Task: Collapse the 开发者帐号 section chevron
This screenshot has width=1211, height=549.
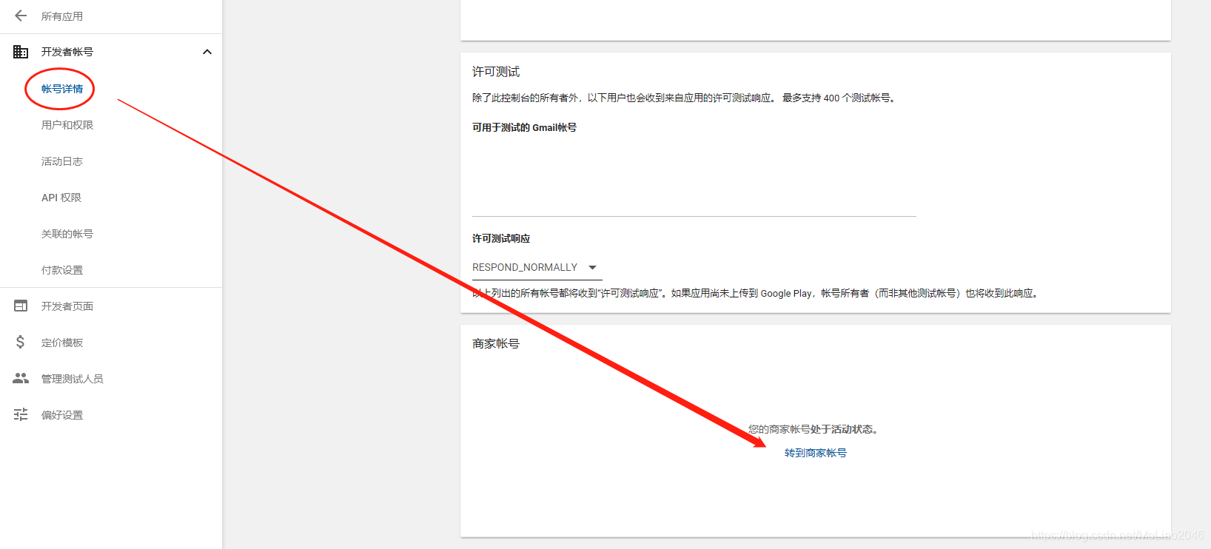Action: coord(207,52)
